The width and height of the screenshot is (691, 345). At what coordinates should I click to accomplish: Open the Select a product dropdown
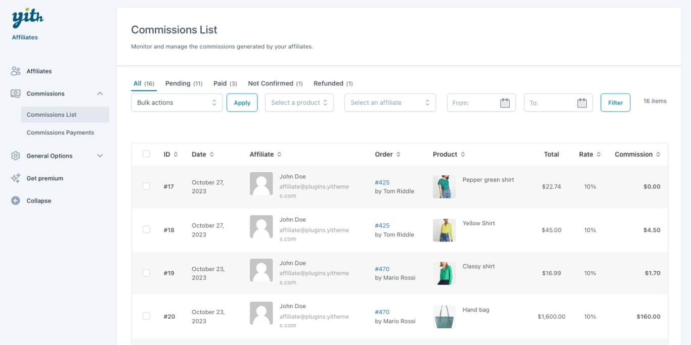click(x=299, y=102)
